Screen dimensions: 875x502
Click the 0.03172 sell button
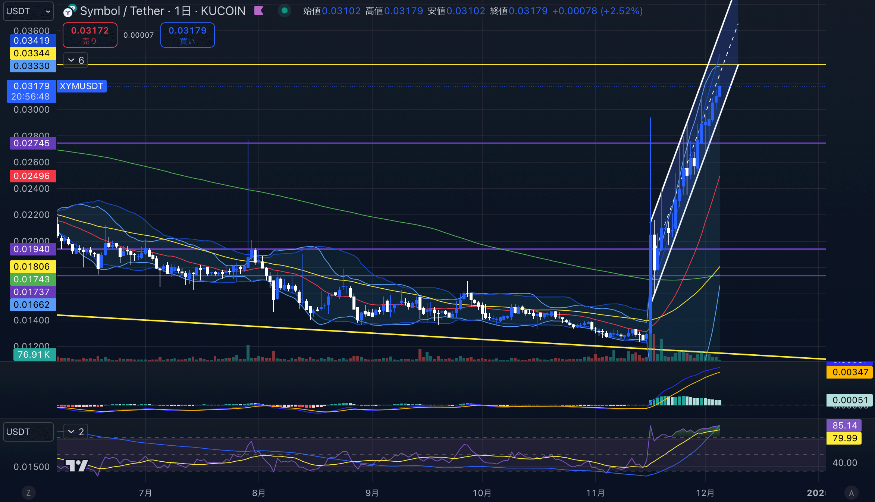pos(90,35)
